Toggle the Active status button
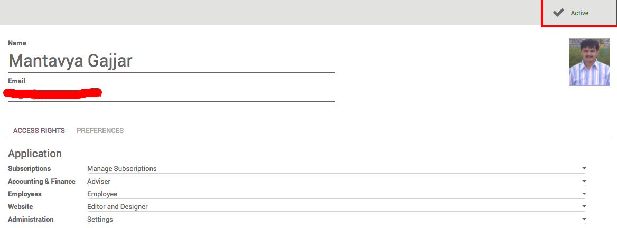617x228 pixels. coord(579,13)
